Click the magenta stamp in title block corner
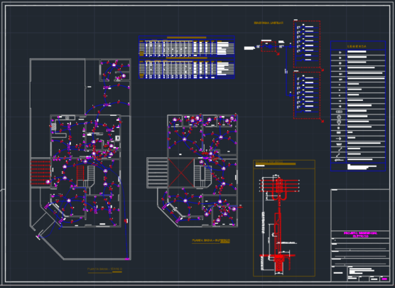Viewport: 395px width, 288px height. click(x=384, y=279)
